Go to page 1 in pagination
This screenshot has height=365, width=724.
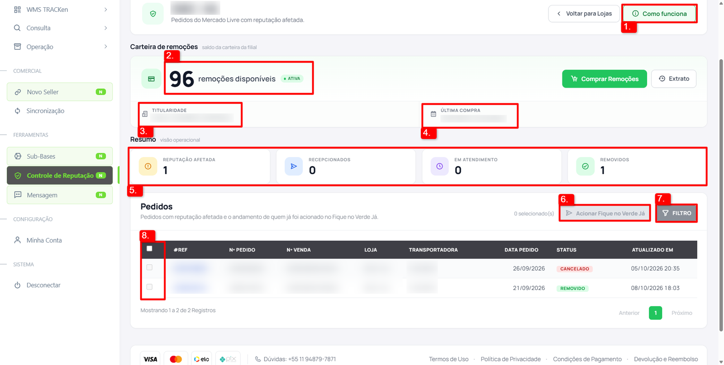pos(655,313)
